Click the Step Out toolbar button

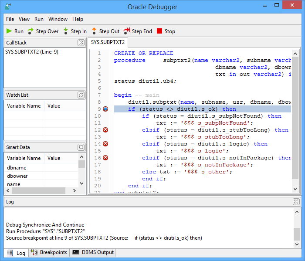pos(105,31)
